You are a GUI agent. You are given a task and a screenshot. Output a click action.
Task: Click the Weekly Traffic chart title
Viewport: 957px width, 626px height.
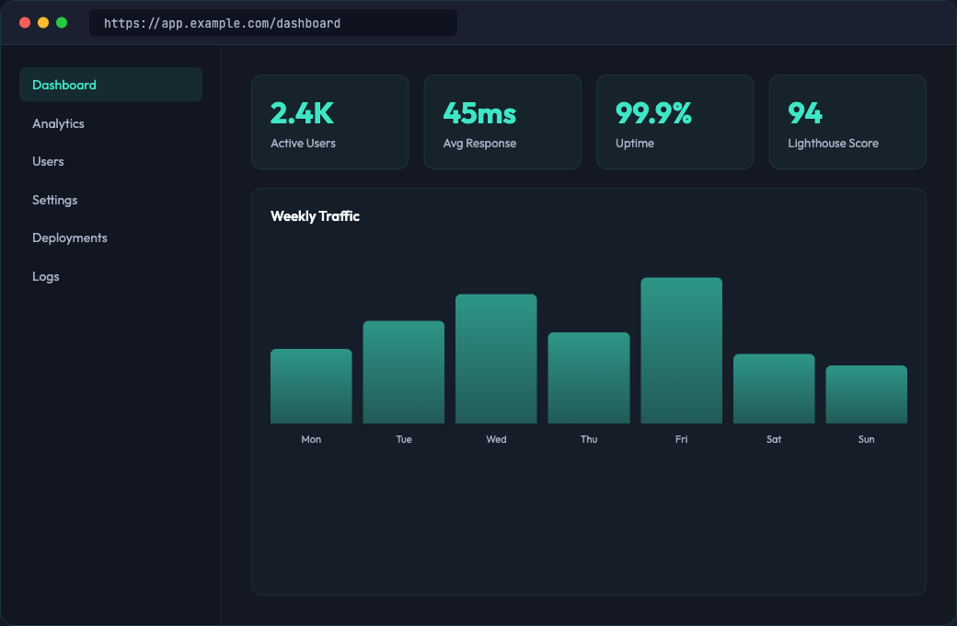[x=315, y=216]
